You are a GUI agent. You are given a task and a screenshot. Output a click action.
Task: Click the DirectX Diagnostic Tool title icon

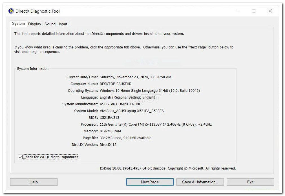coord(11,11)
